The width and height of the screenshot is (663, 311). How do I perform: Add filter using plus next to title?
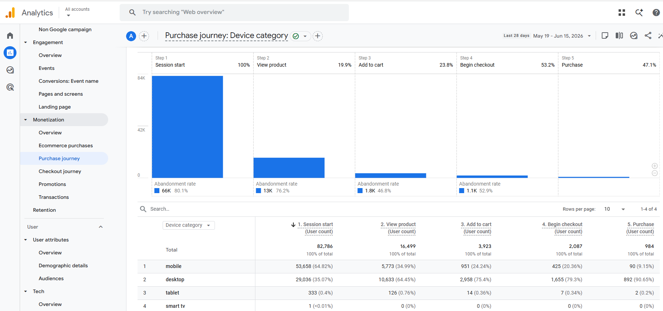(318, 36)
